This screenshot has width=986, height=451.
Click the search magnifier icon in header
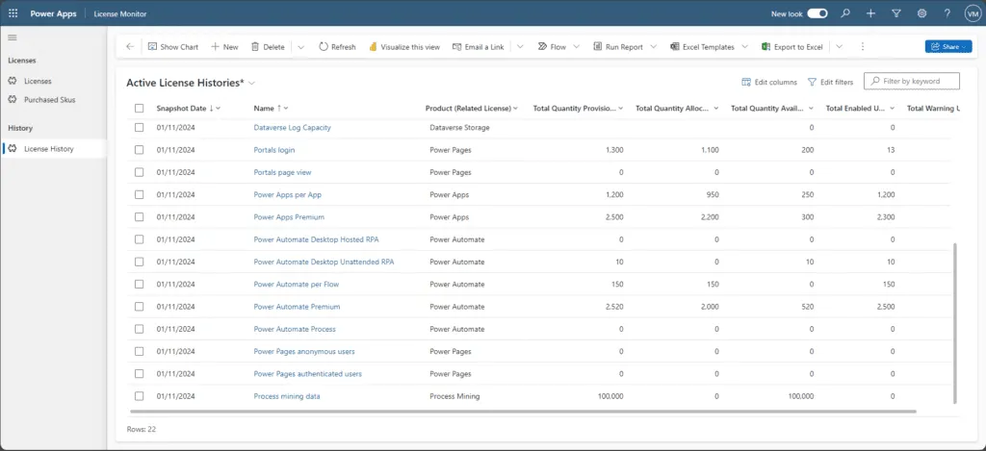(x=845, y=13)
